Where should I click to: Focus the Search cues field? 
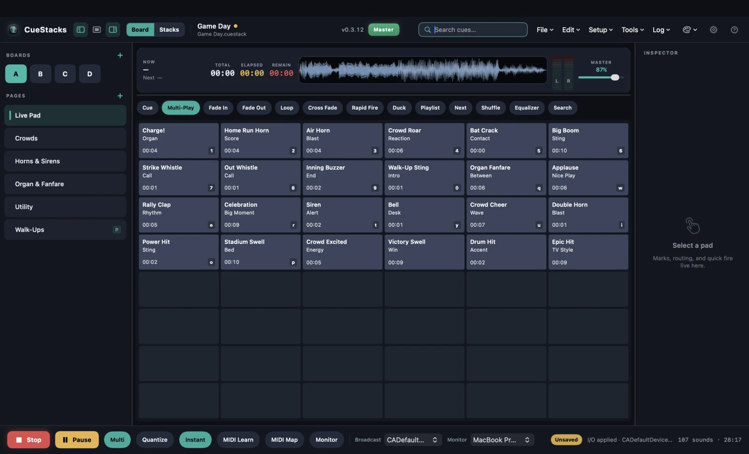tap(473, 29)
